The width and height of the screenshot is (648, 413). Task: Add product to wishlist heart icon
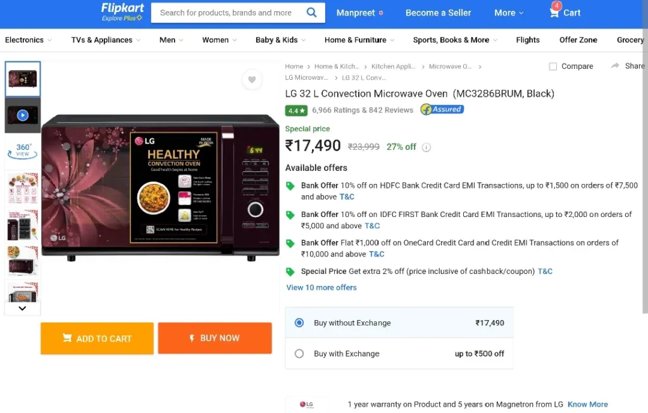click(252, 79)
